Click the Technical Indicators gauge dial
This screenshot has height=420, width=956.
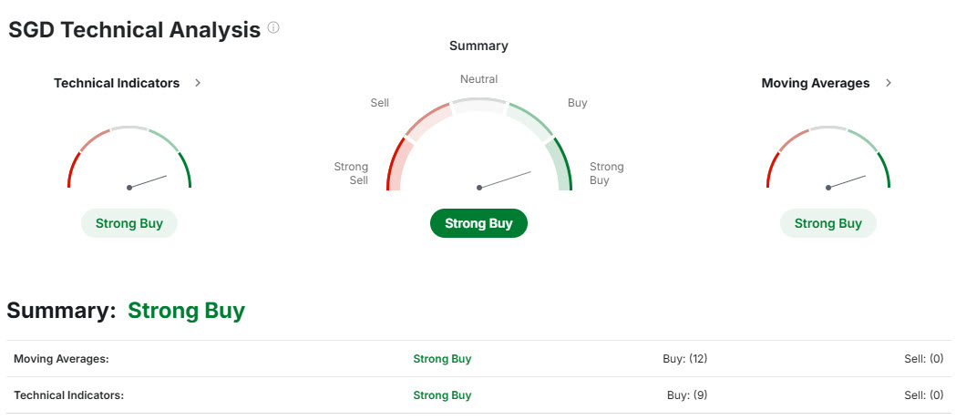coord(129,159)
